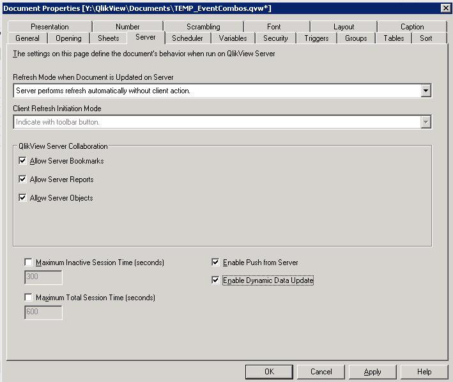Uncheck Allow Server Reports

22,179
